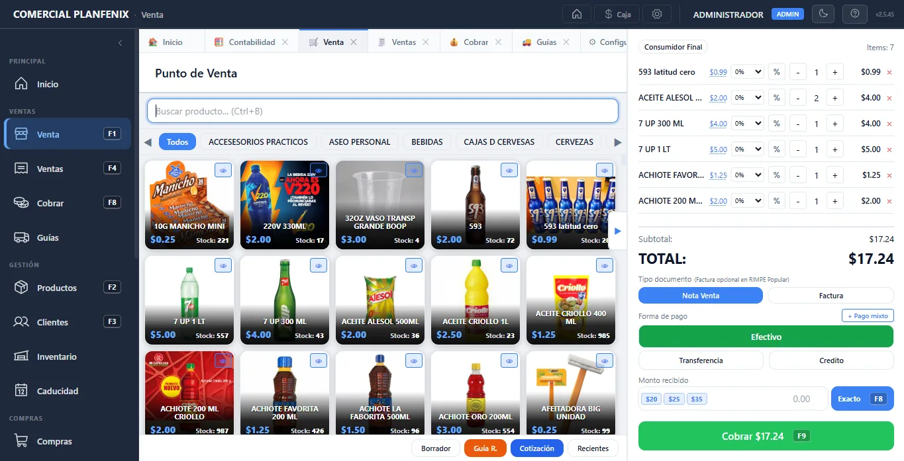Open Guías in the sidebar
Screen dimensions: 904x461
69,237
